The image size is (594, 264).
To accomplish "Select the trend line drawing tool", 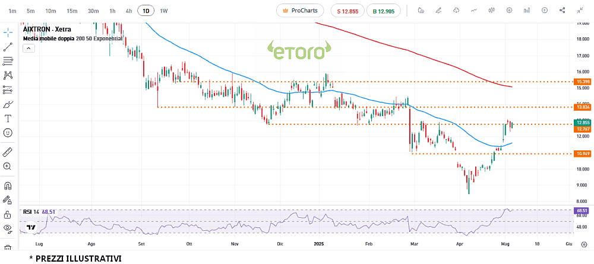I will coord(8,47).
